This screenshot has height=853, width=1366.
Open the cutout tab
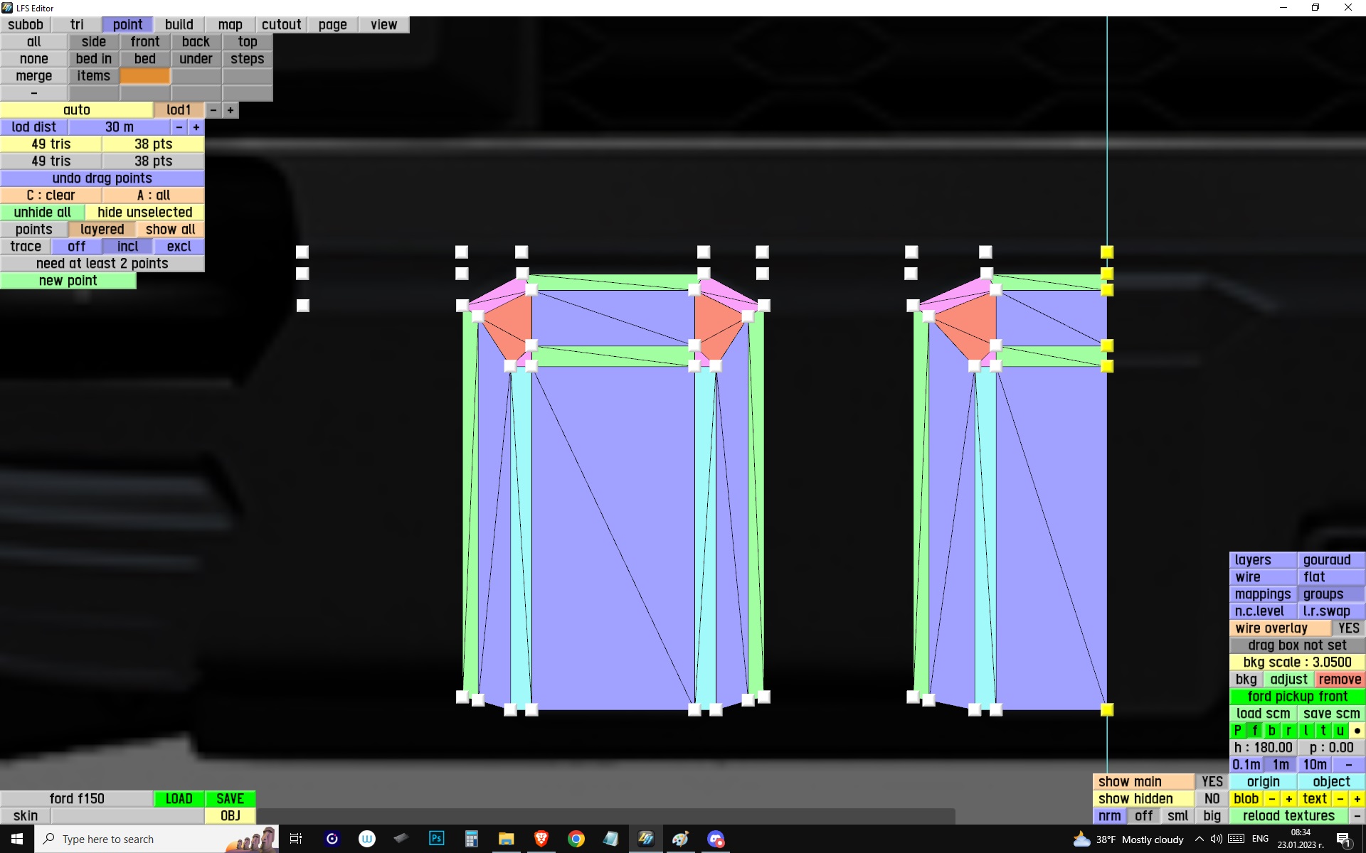click(281, 25)
